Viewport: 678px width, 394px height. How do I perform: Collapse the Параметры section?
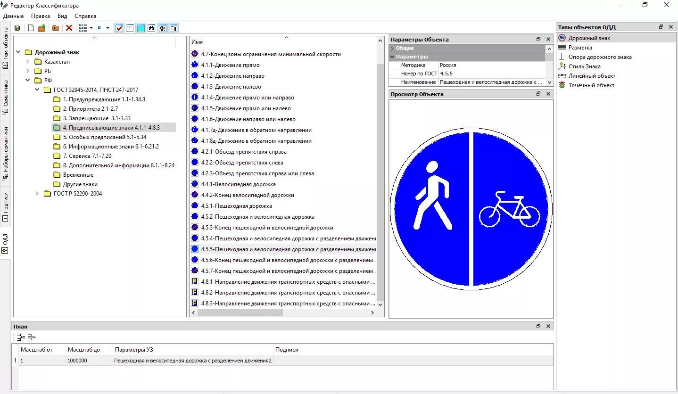click(392, 57)
